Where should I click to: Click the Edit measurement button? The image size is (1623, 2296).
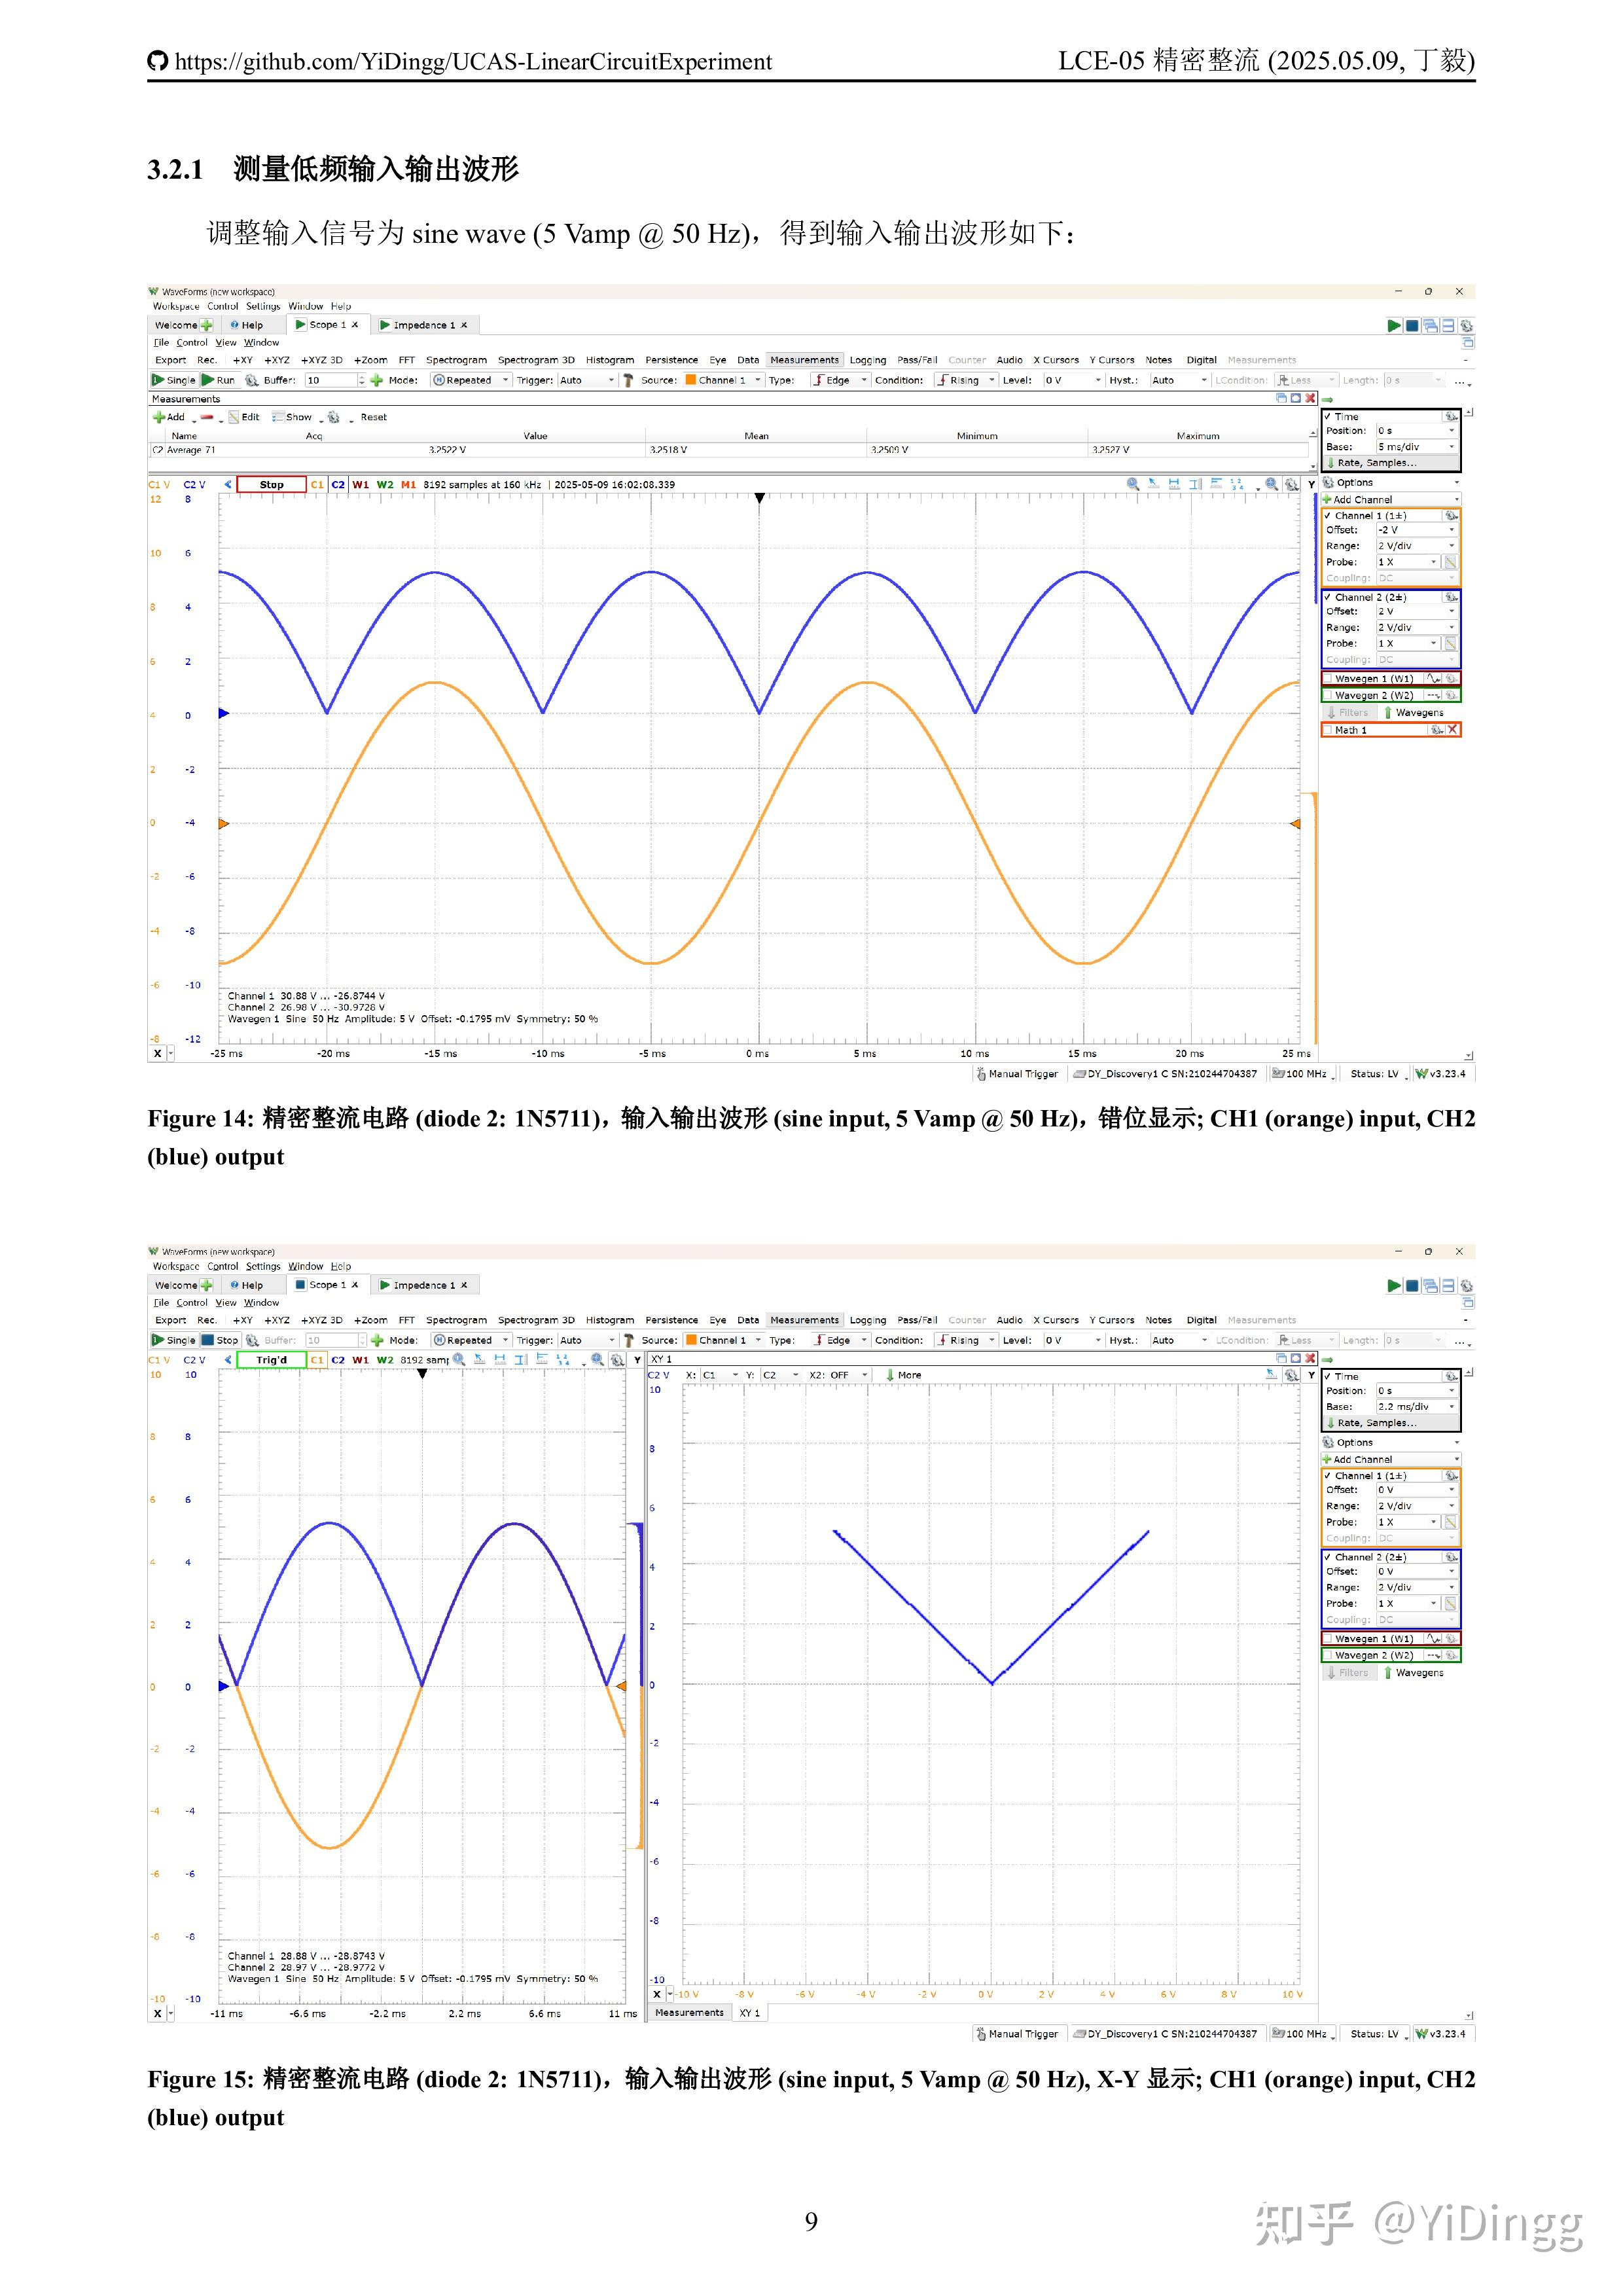[x=244, y=417]
